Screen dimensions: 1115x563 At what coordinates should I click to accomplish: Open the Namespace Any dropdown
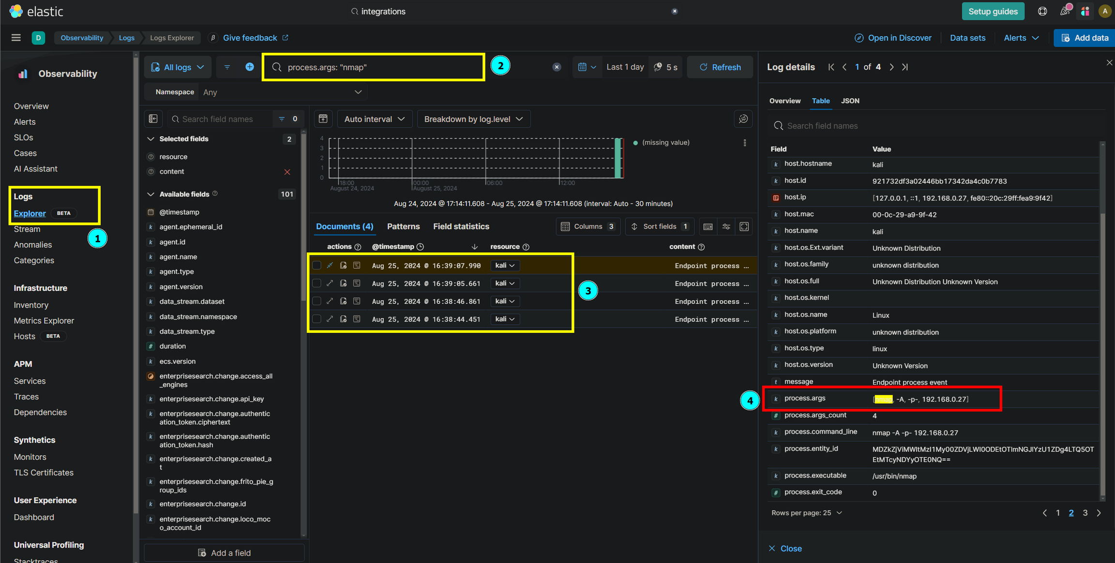(x=283, y=92)
